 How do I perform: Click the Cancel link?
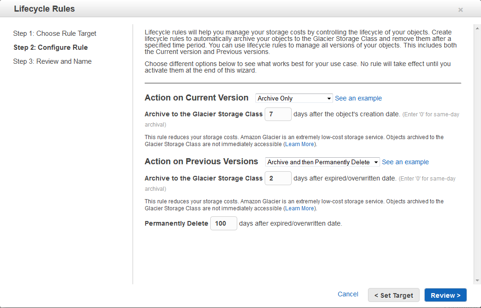tap(348, 294)
